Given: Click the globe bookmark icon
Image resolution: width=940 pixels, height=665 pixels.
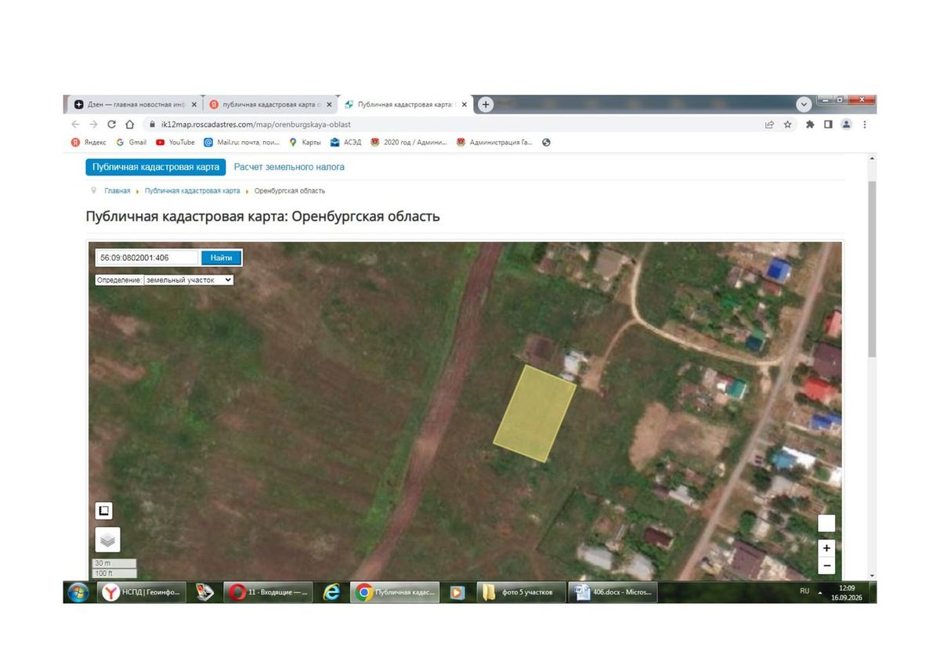Looking at the screenshot, I should click(x=546, y=143).
